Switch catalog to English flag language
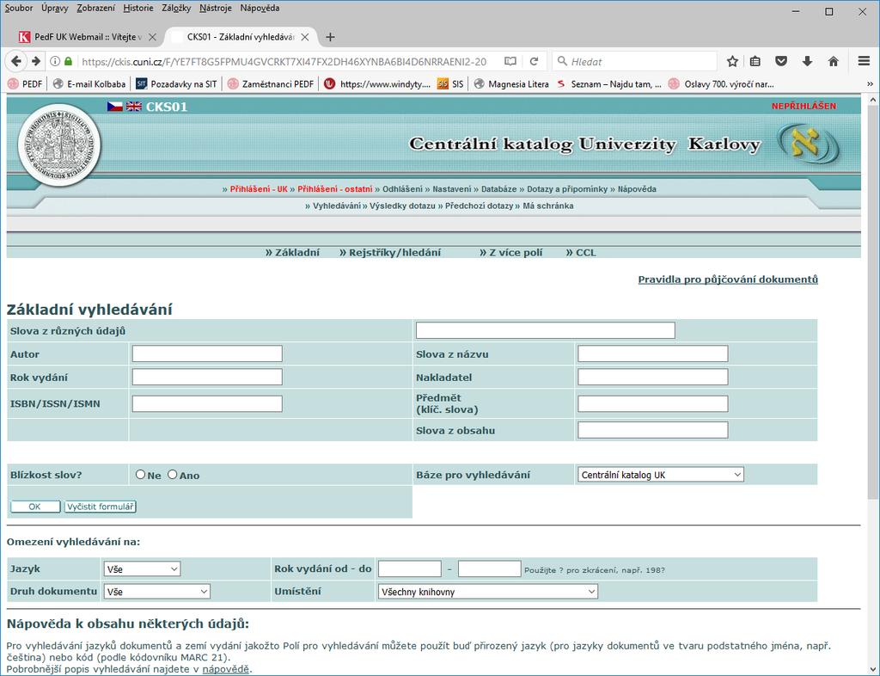The width and height of the screenshot is (880, 676). tap(134, 106)
